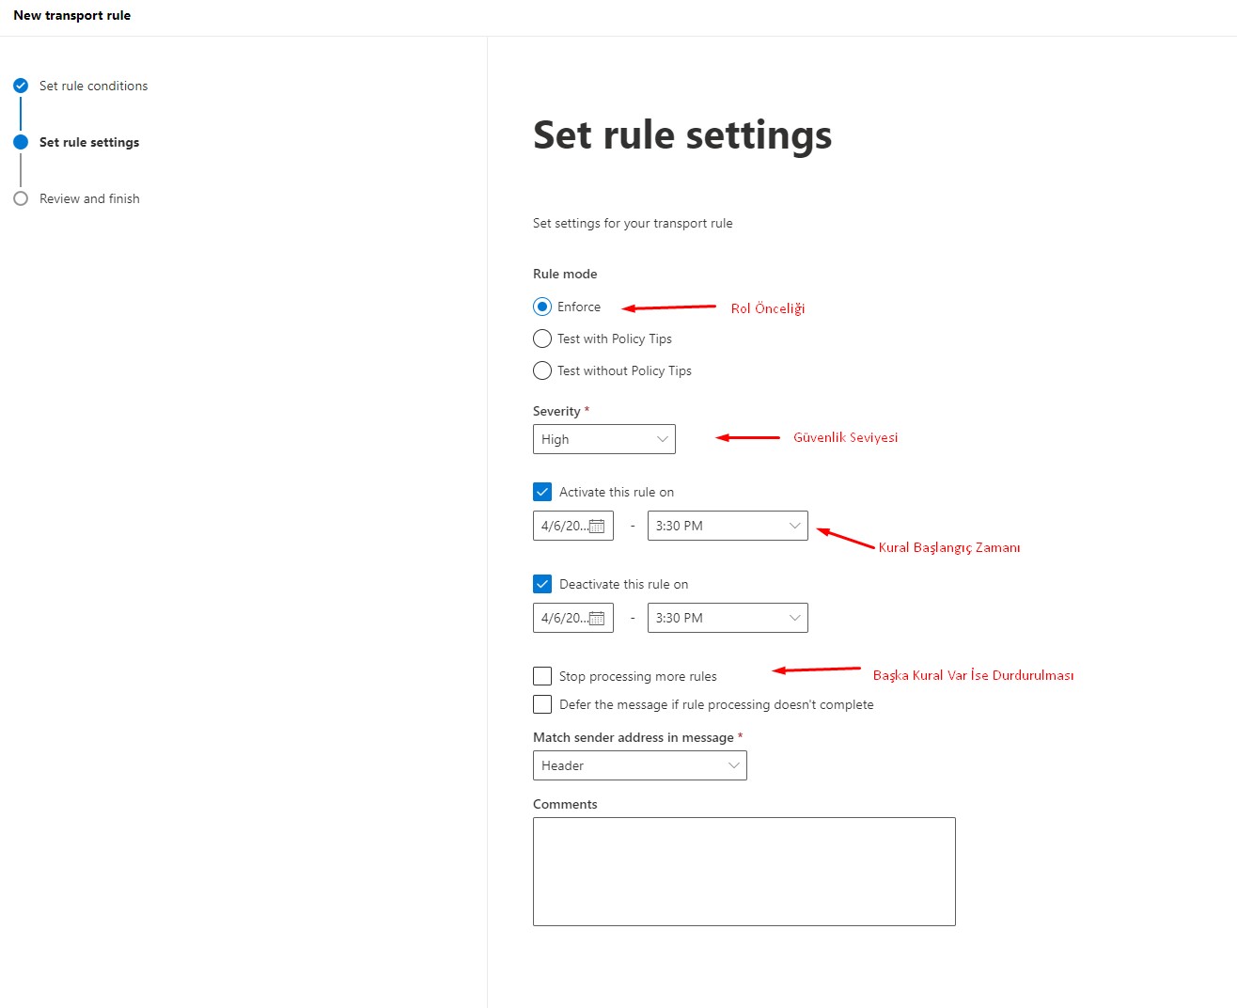Choose Test without Policy Tips mode
1237x1008 pixels.
[x=542, y=370]
